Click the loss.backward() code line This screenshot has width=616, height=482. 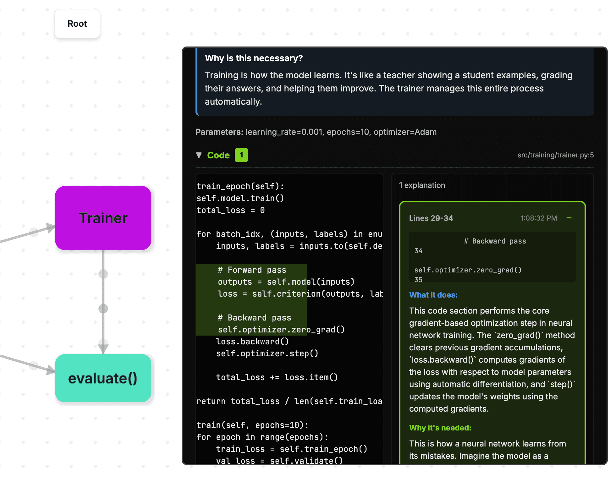point(252,342)
